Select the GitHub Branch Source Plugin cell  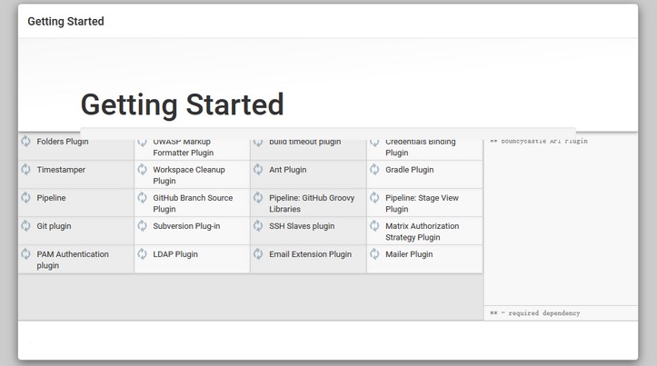[193, 203]
